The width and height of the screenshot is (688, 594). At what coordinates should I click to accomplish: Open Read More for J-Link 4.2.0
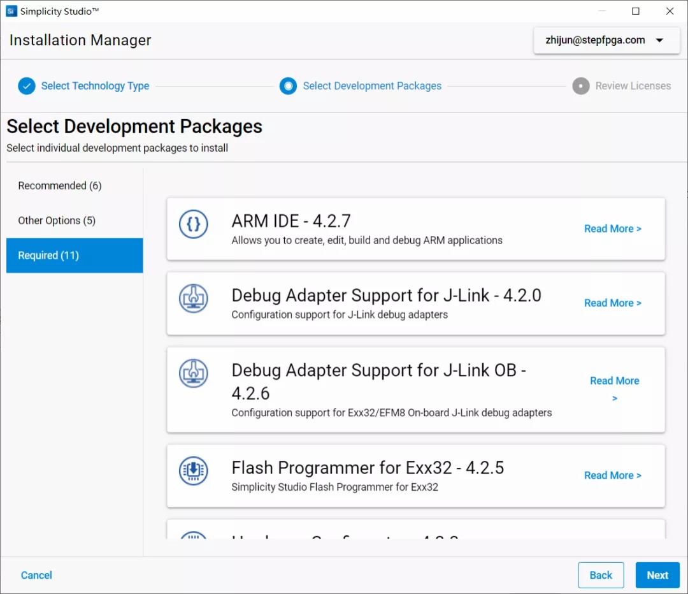point(613,303)
